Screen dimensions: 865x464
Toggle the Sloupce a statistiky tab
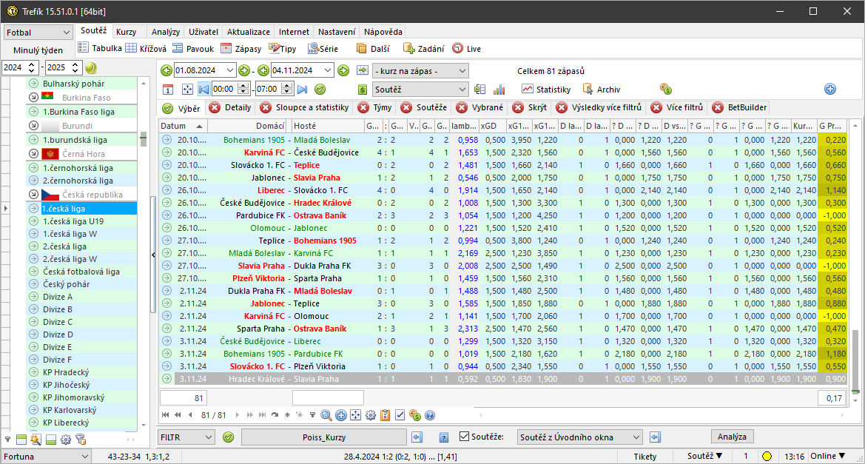[x=304, y=107]
